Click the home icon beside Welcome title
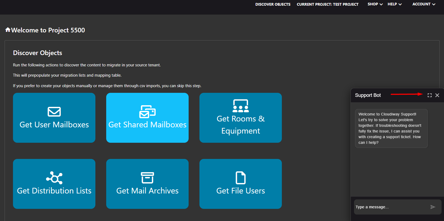The image size is (444, 221). 8,30
